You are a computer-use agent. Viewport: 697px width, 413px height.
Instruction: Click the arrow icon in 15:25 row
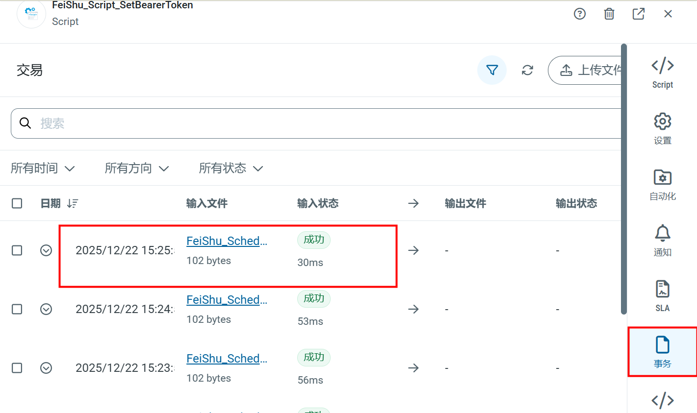(413, 250)
